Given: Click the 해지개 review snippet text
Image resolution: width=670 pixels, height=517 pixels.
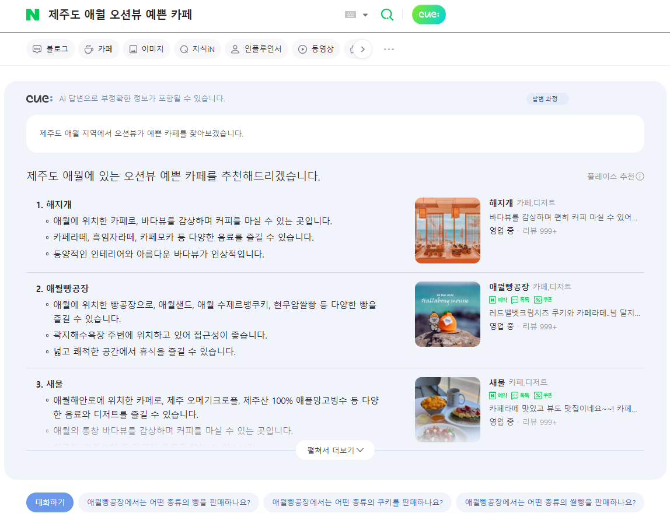Looking at the screenshot, I should click(x=563, y=217).
